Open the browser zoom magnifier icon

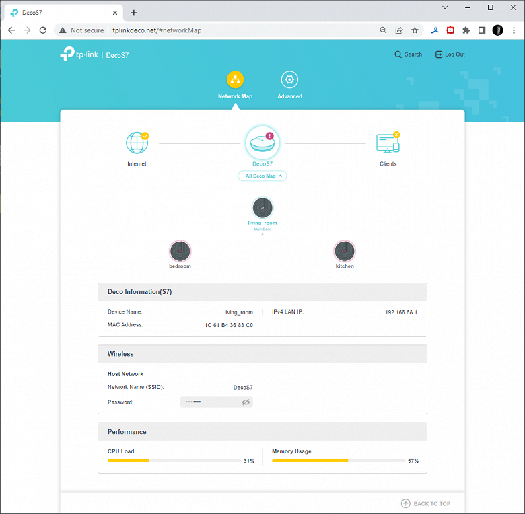(x=383, y=30)
